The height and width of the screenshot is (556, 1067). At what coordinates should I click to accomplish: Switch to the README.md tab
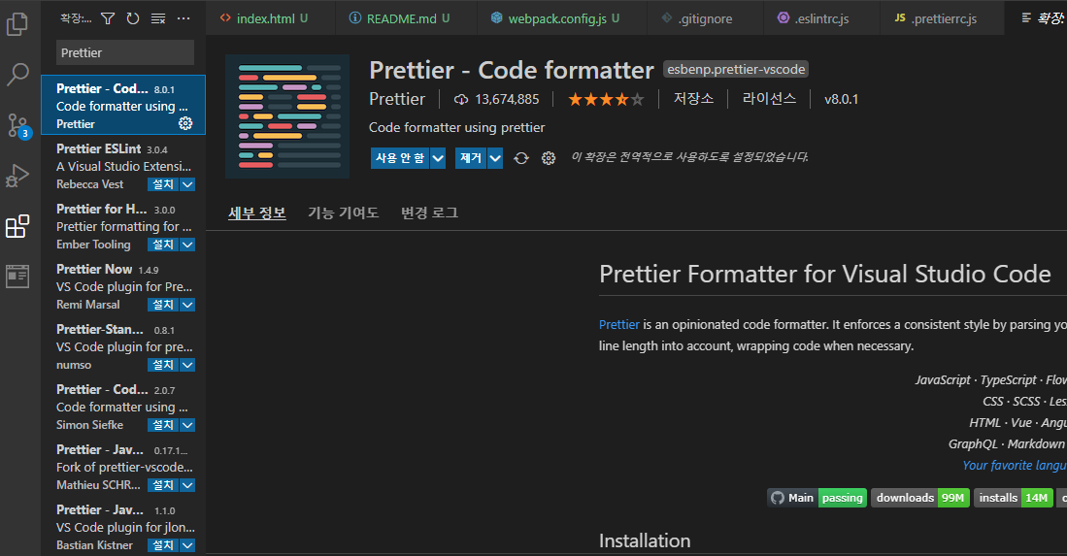pos(406,18)
